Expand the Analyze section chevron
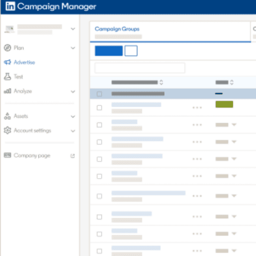256x256 pixels. point(73,91)
